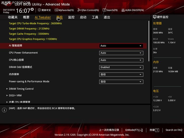Click the Version 2.19.1269 copyright text
Screen dimensions: 184x138
pos(92,135)
